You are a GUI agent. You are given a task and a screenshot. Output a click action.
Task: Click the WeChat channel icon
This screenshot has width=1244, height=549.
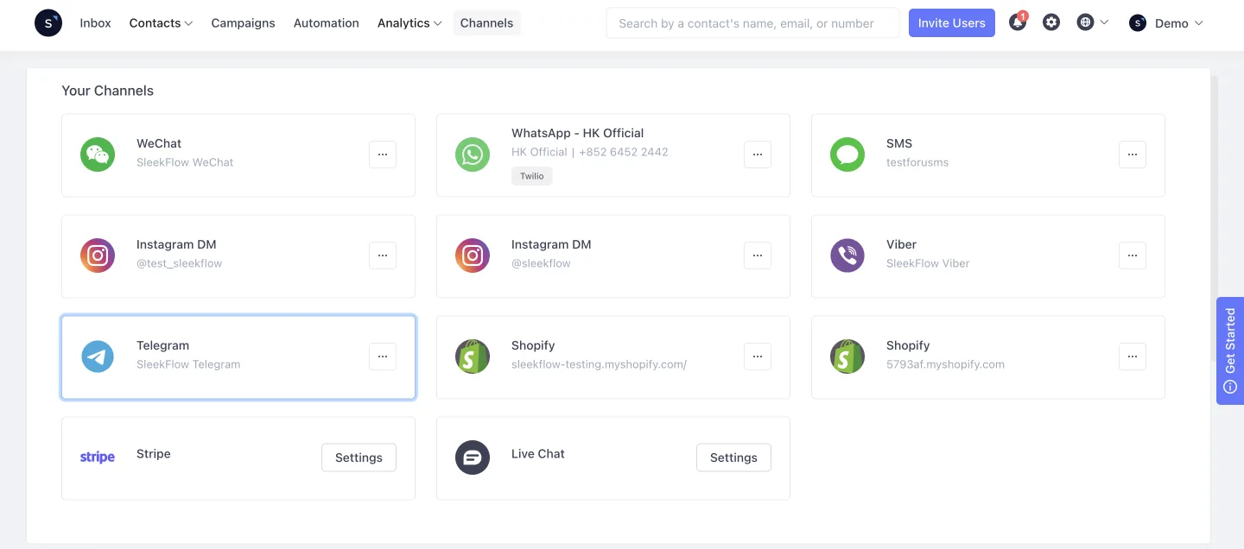pyautogui.click(x=97, y=153)
